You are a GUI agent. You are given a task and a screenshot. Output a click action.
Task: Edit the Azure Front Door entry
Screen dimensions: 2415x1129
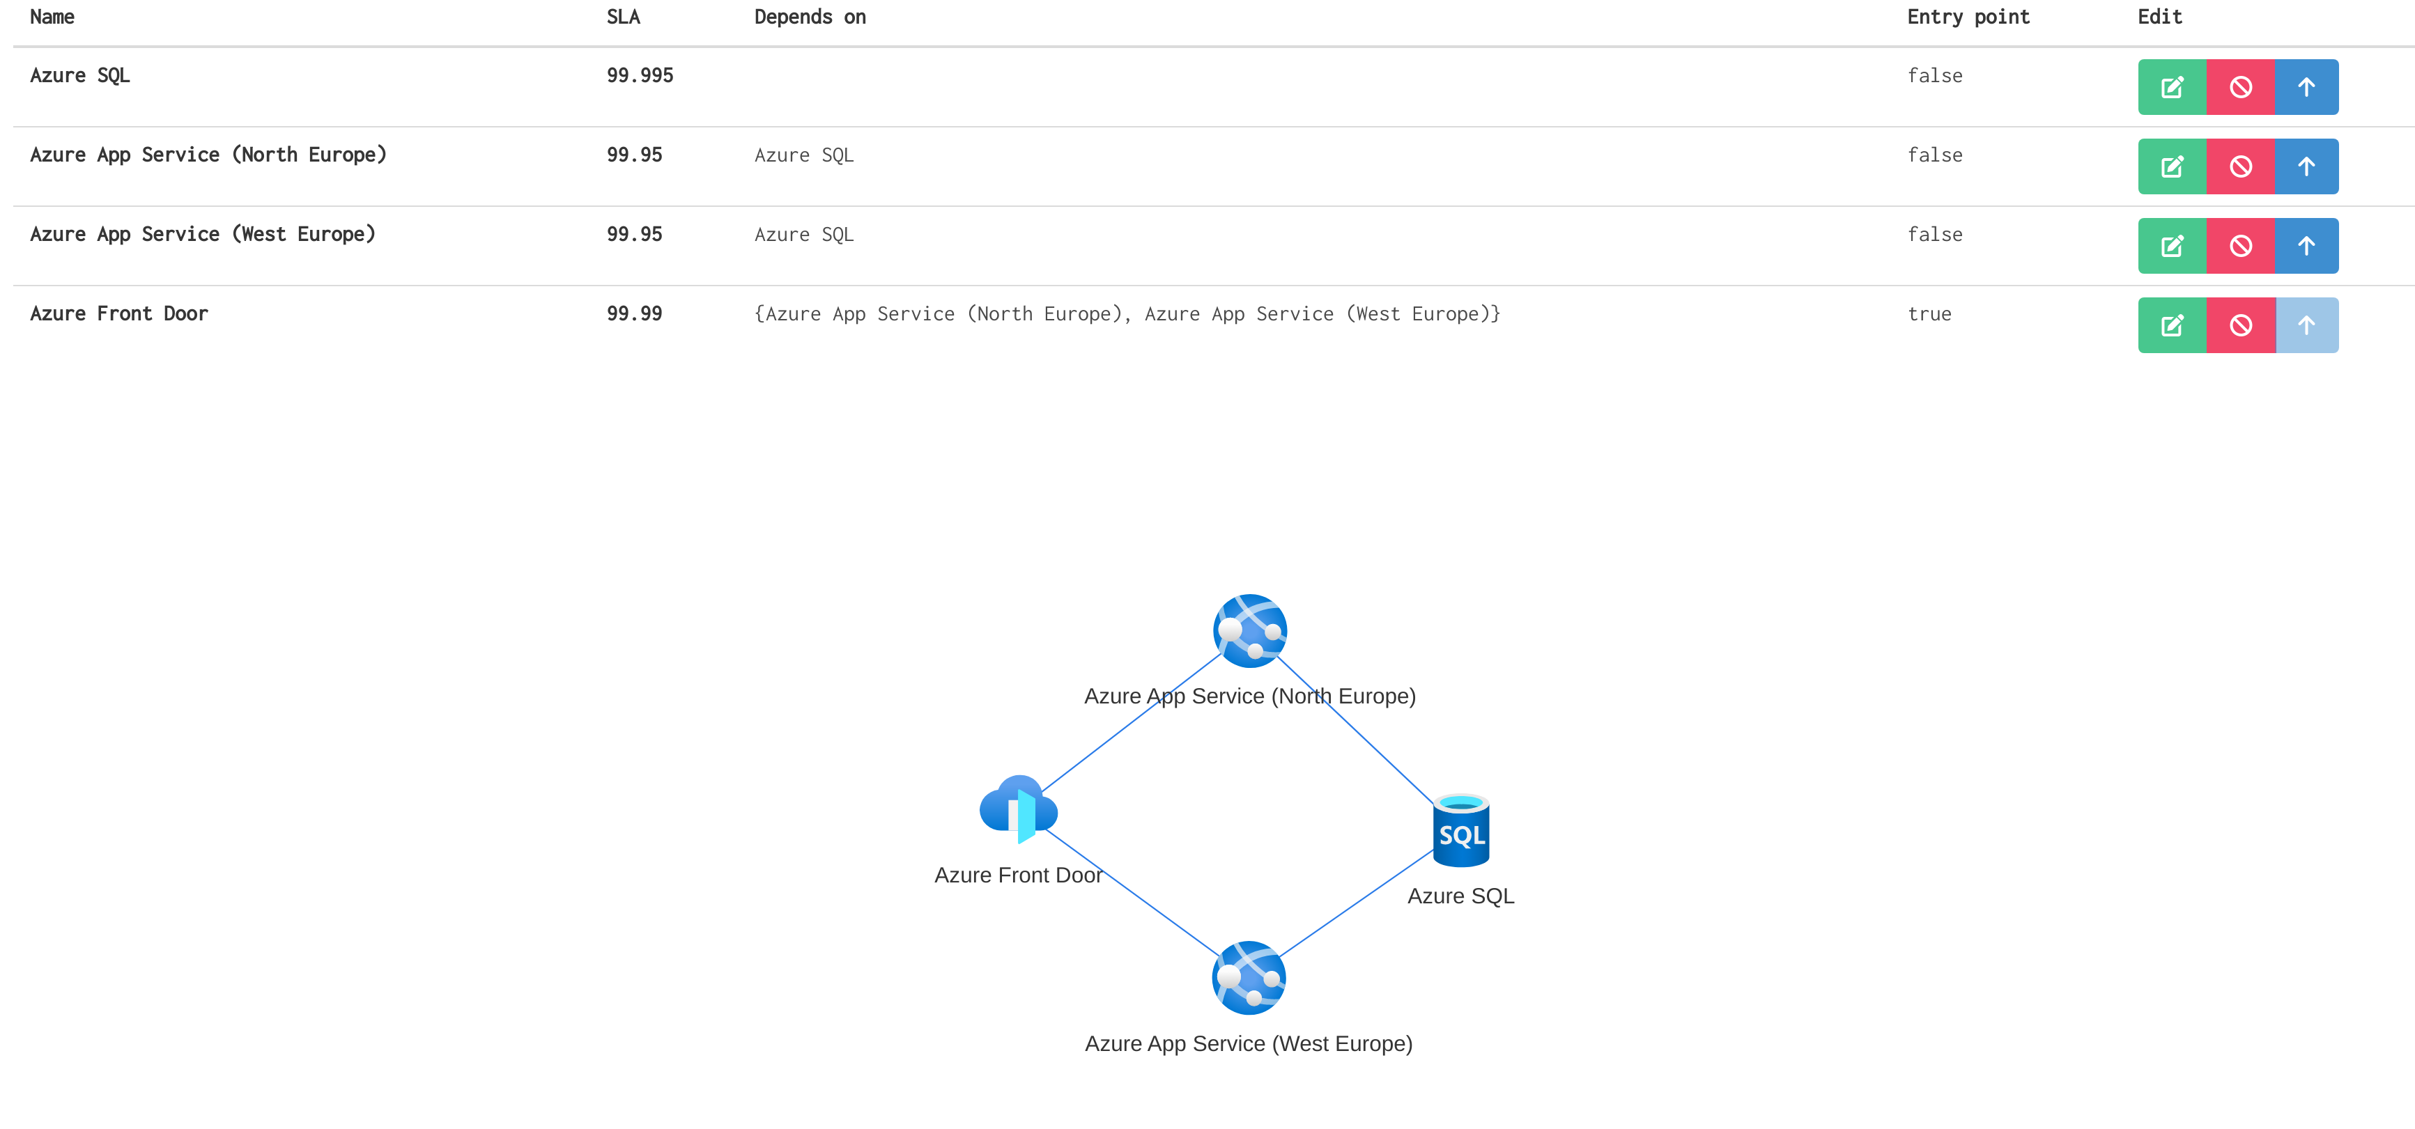coord(2171,325)
